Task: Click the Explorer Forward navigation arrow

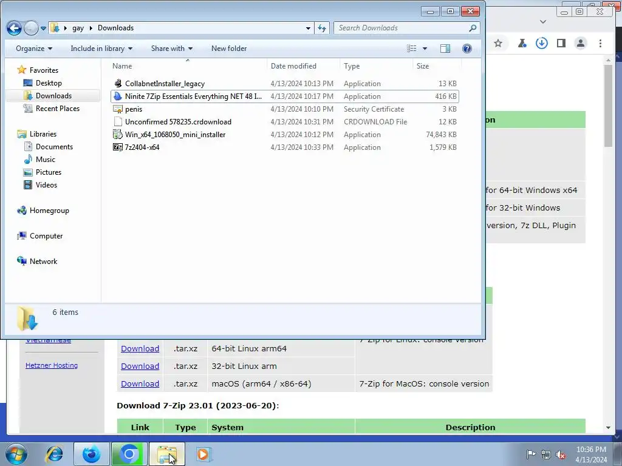Action: coord(31,28)
